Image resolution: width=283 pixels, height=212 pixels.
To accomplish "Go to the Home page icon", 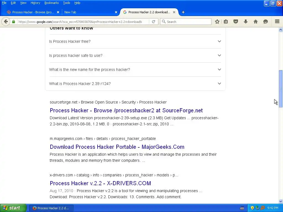I will point(256,22).
